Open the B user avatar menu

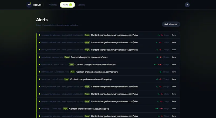(187, 5)
